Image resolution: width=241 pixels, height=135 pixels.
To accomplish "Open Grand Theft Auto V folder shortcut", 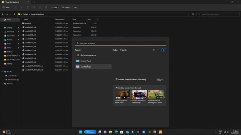I will 12,56.
